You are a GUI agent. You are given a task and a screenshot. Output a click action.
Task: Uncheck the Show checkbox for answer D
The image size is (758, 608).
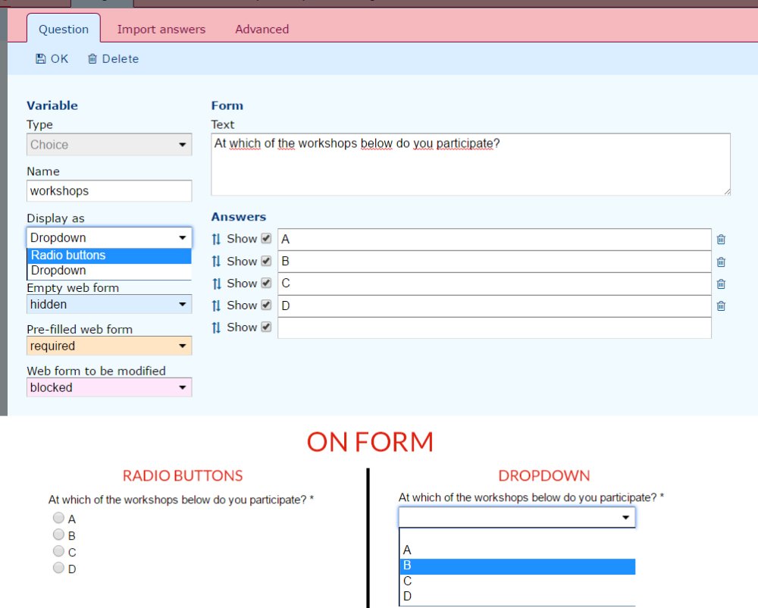tap(266, 305)
